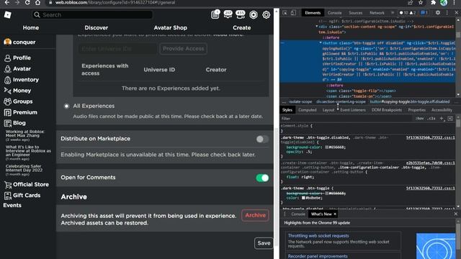Toggle :hov element state panel
Screen dimensions: 461x259
tap(419, 118)
